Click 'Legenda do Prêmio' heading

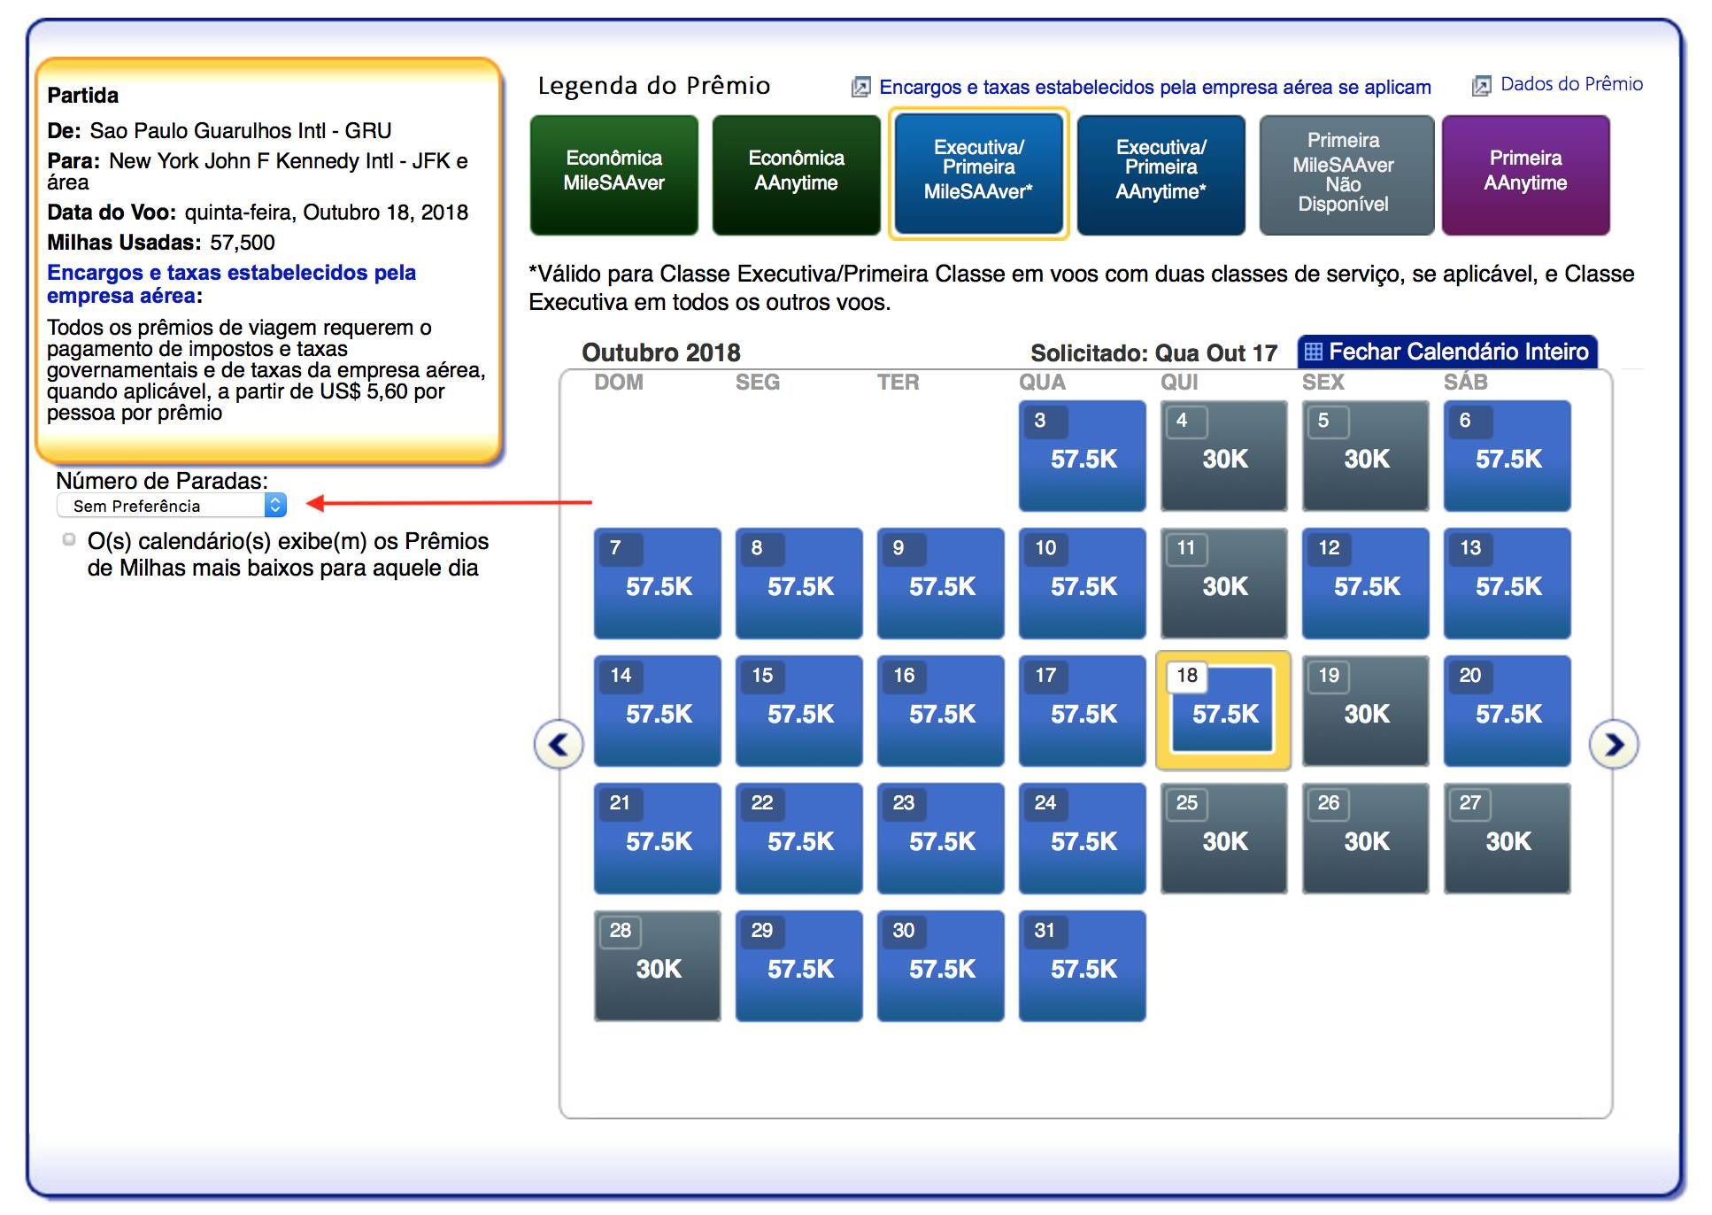654,86
